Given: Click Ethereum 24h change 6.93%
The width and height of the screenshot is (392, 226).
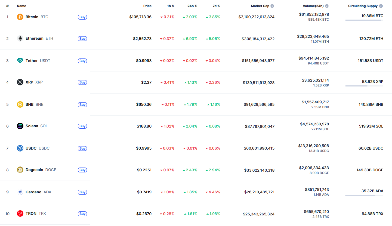Looking at the screenshot, I should coord(190,39).
